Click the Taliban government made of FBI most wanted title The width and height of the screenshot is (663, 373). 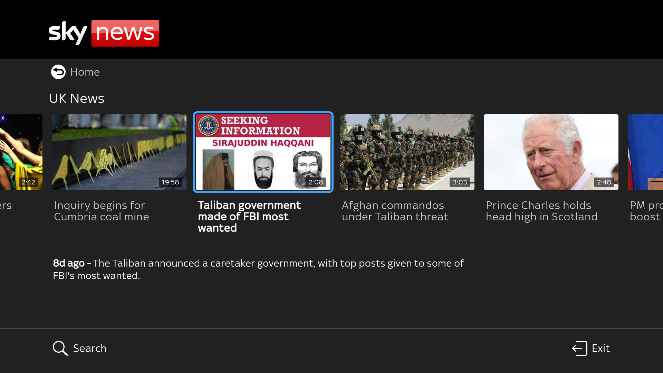(249, 217)
